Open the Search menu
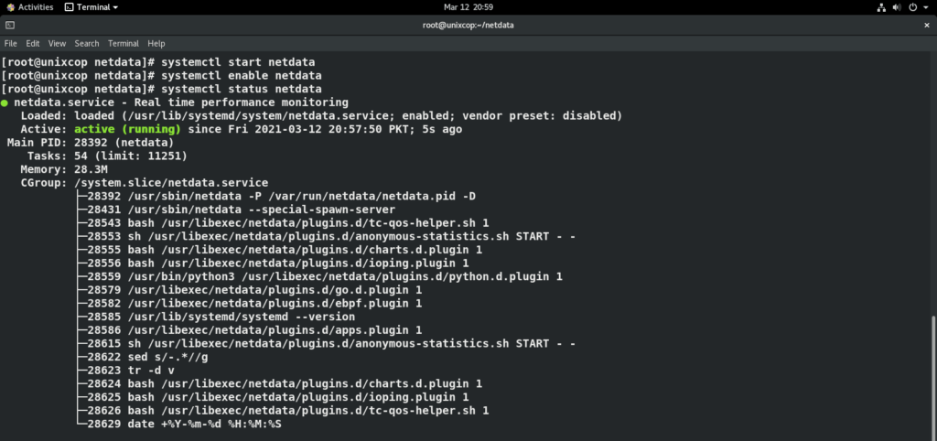Viewport: 937px width, 441px height. (x=87, y=44)
